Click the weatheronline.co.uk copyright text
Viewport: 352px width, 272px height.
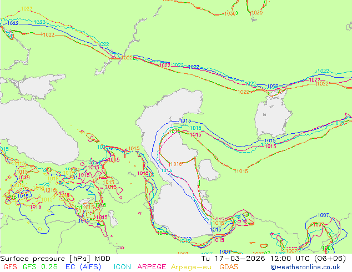tap(305, 267)
